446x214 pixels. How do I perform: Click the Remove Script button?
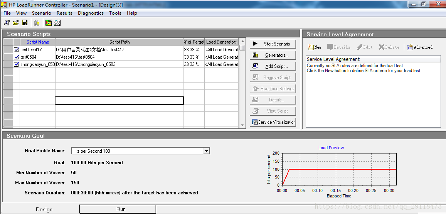(x=273, y=78)
